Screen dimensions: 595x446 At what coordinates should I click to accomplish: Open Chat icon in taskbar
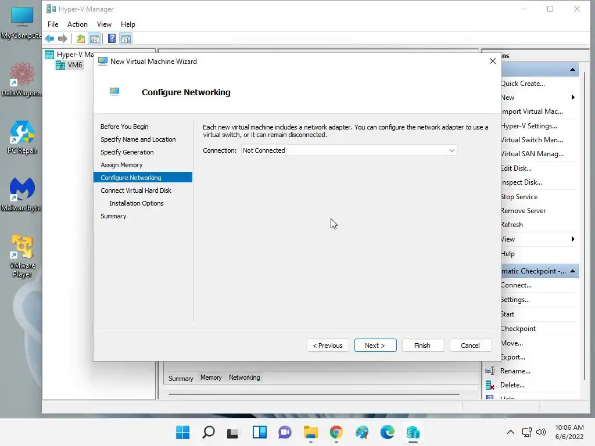point(285,432)
